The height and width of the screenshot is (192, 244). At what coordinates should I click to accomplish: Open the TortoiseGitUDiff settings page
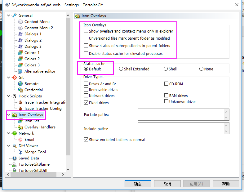(x=33, y=170)
